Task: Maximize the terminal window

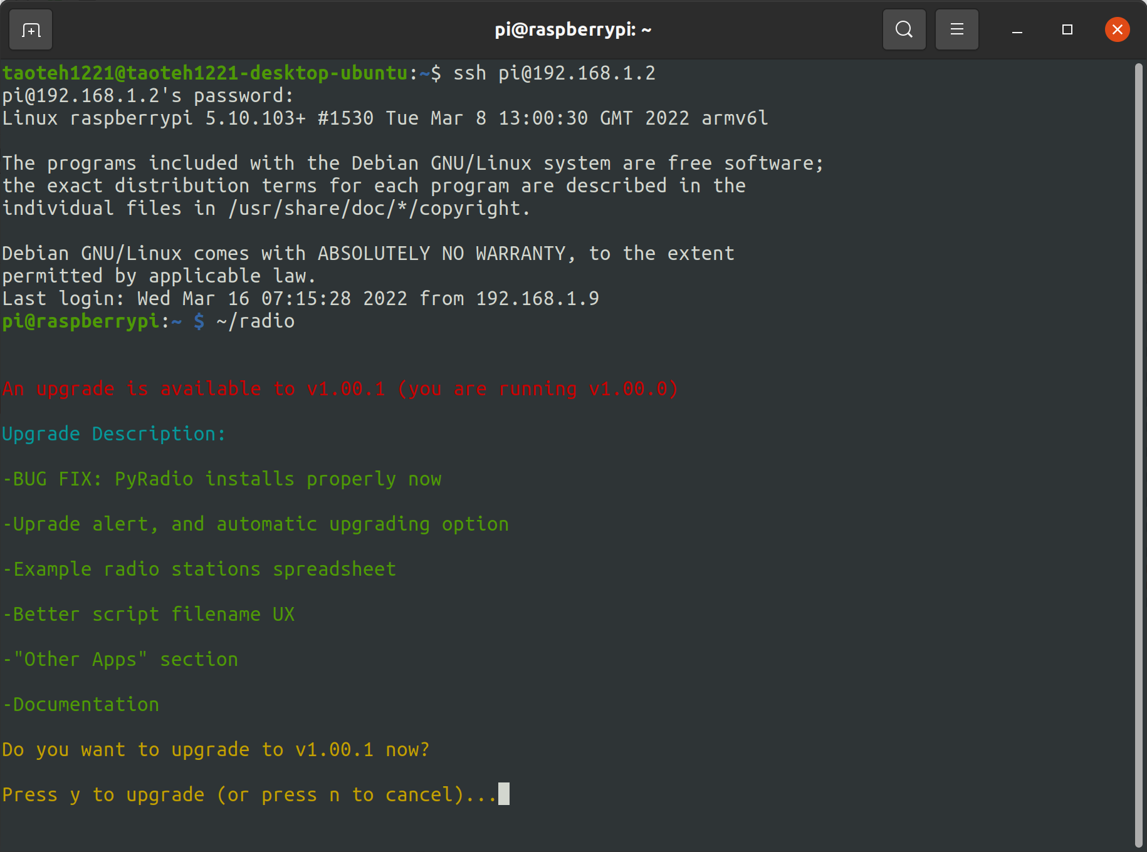Action: point(1067,29)
